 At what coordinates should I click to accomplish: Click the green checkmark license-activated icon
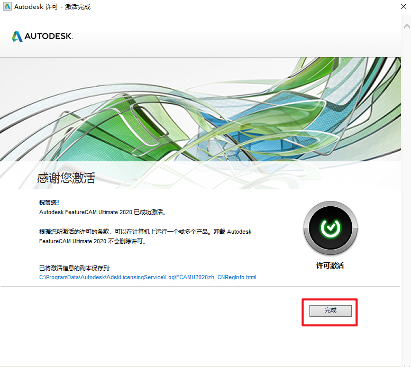click(331, 228)
